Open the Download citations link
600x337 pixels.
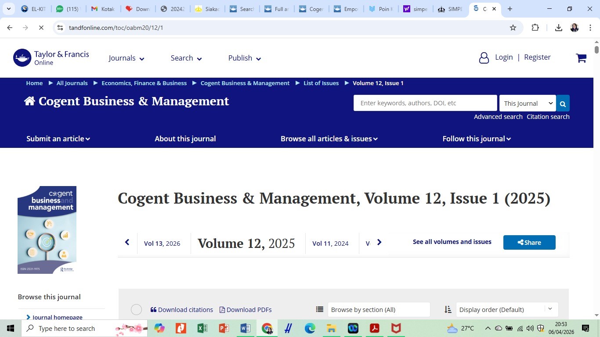pyautogui.click(x=181, y=310)
